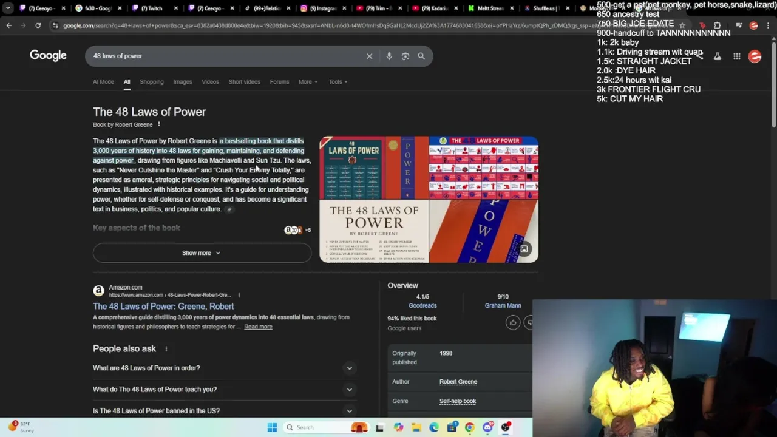The width and height of the screenshot is (777, 437).
Task: Open the image gallery icon on book covers
Action: [x=524, y=248]
